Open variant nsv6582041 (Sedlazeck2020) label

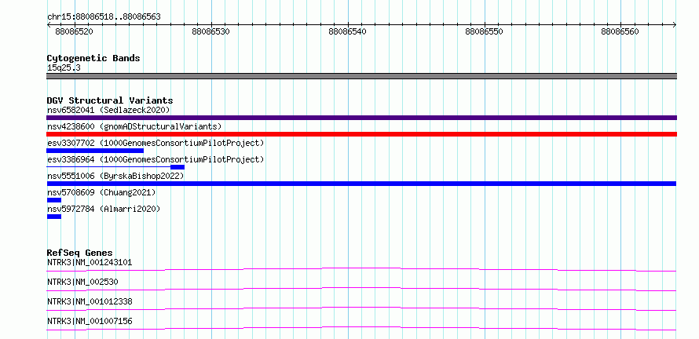pyautogui.click(x=108, y=110)
